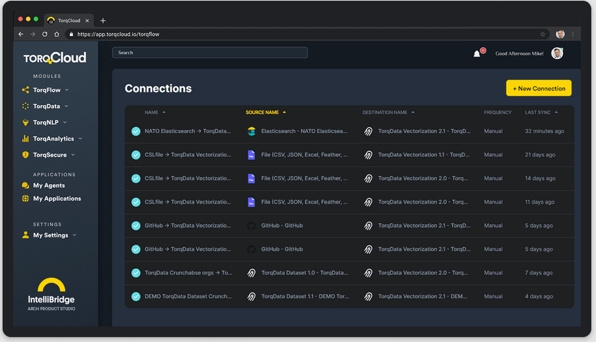
Task: Click the TorqData dotted icon in sidebar
Action: point(26,106)
